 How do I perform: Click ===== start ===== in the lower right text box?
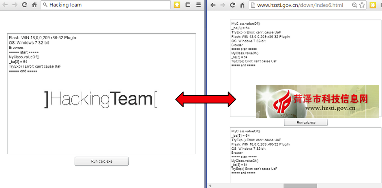(244, 157)
